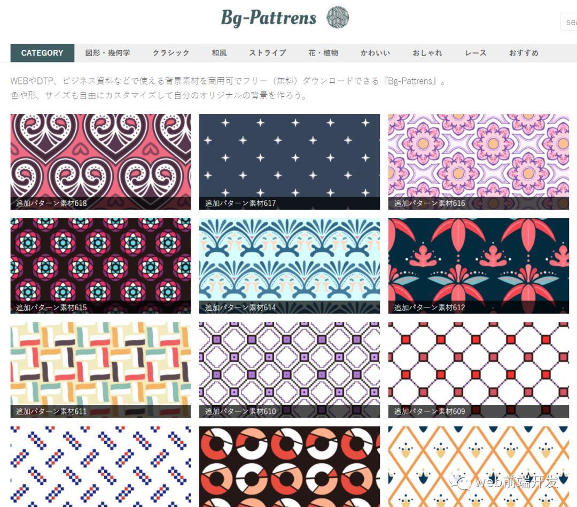Screen dimensions: 577x507
Task: Select the red square lattice pattern 素材609
Action: [478, 370]
